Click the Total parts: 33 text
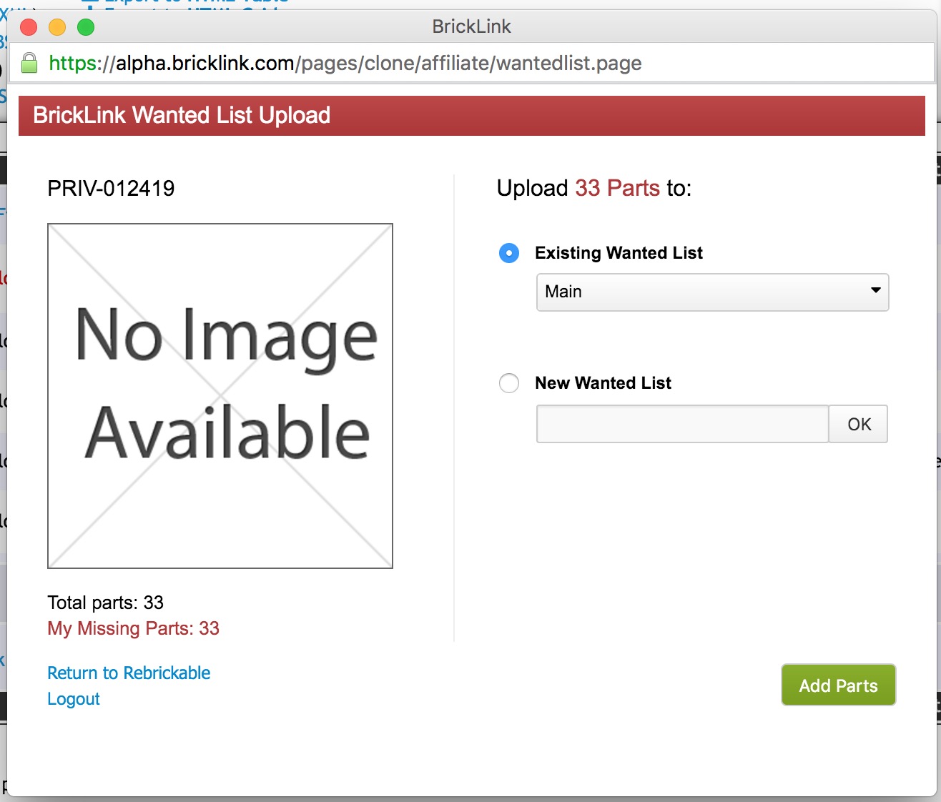 tap(105, 603)
